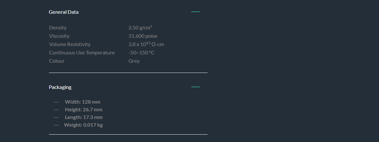Click the Length: 17.3 mm list item
Image resolution: width=379 pixels, height=142 pixels.
(x=83, y=117)
